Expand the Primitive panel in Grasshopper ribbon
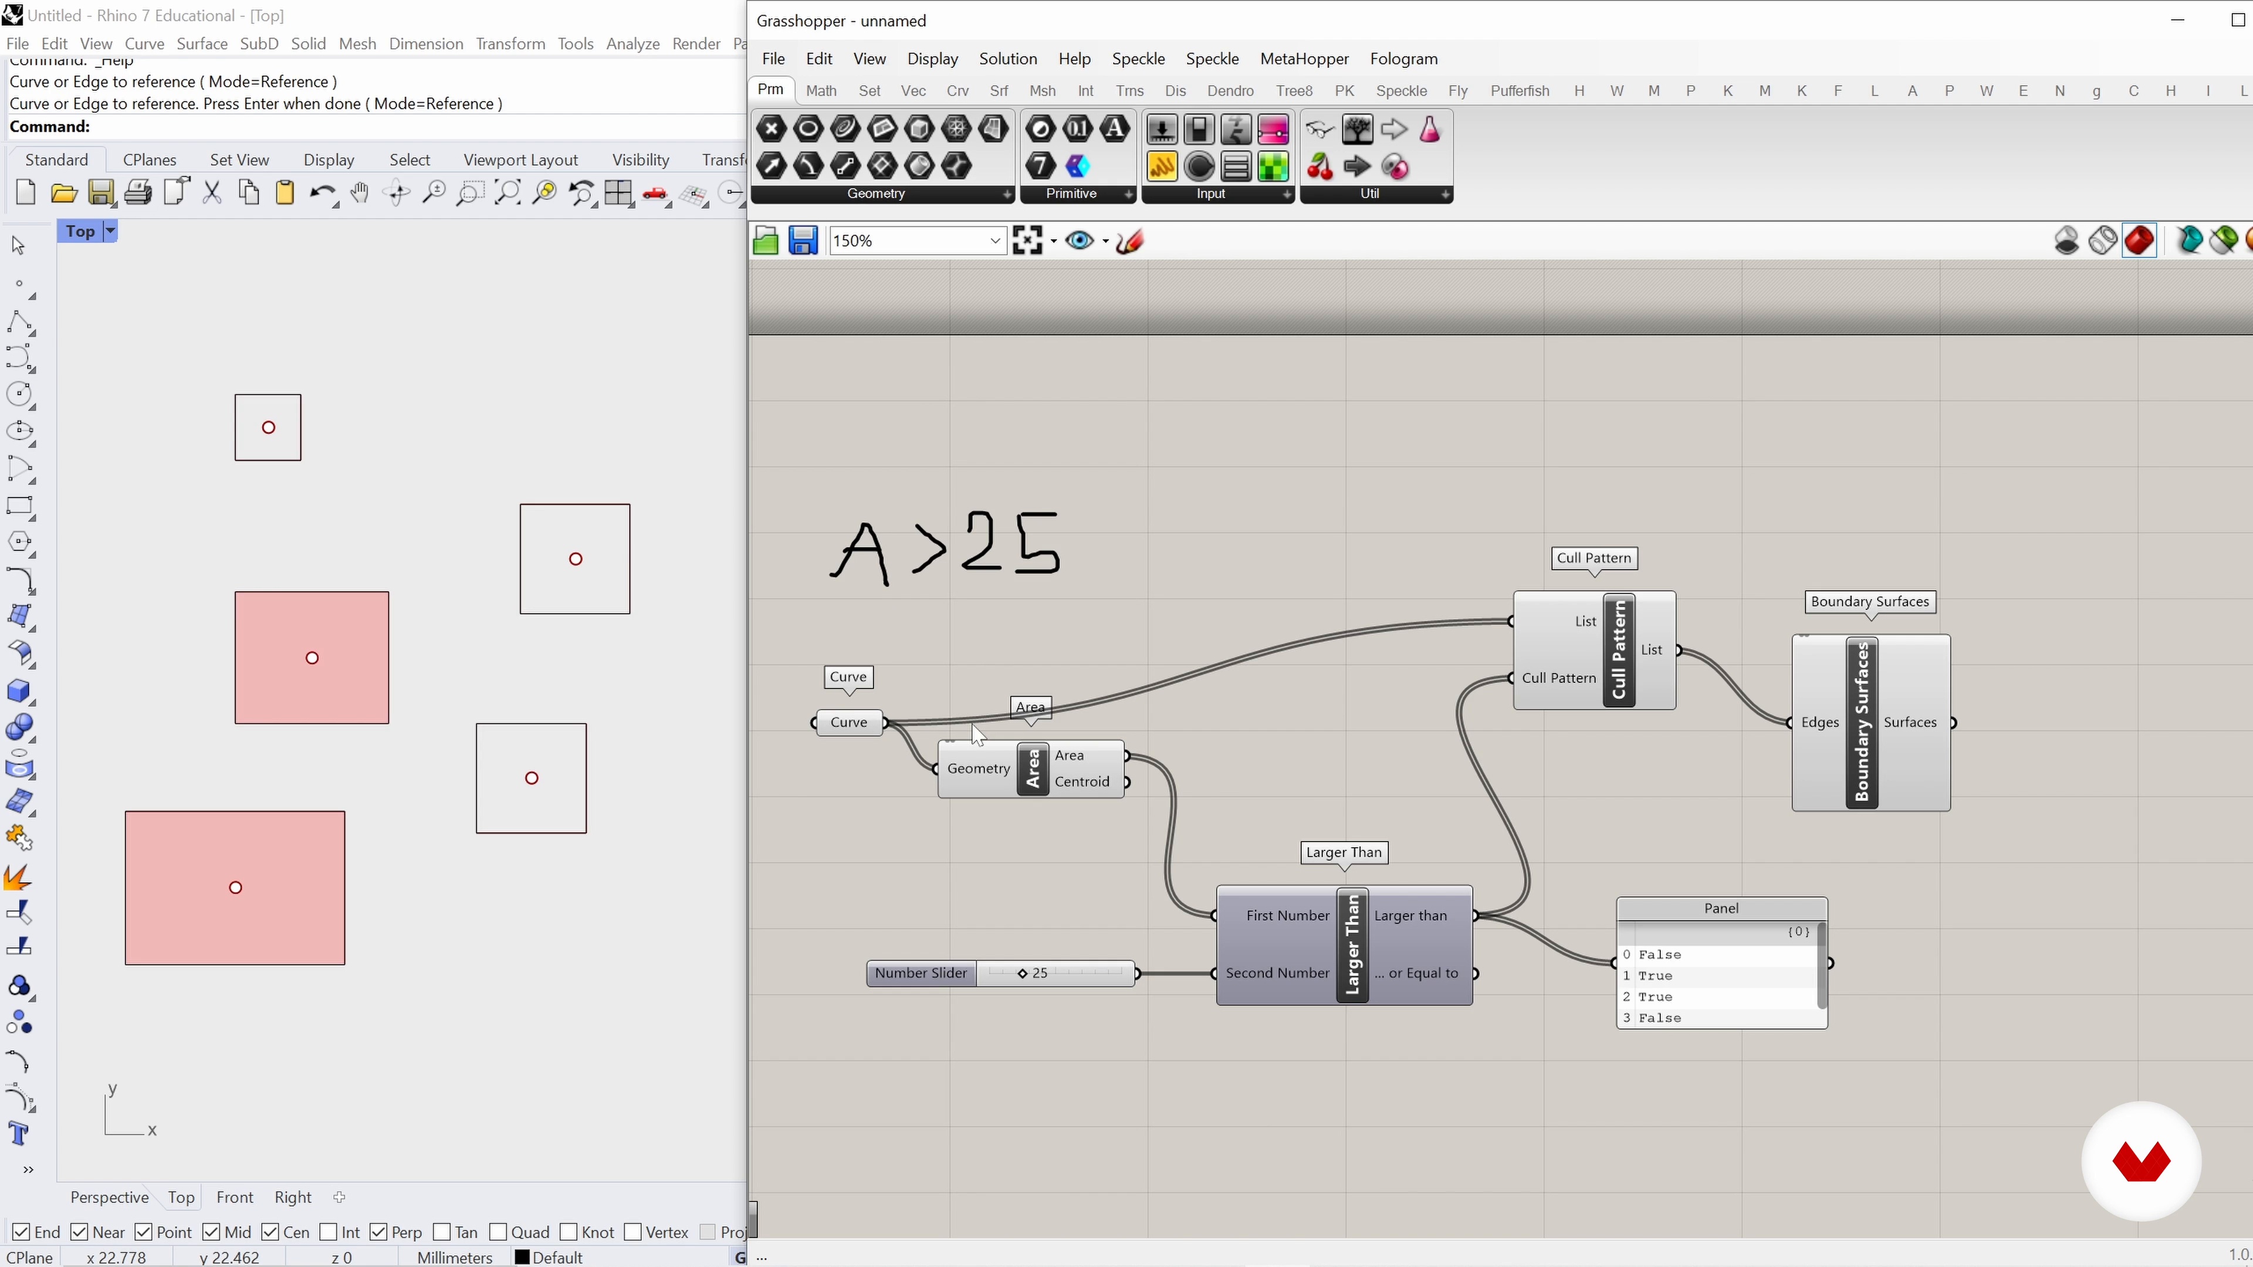The width and height of the screenshot is (2253, 1267). (1128, 194)
